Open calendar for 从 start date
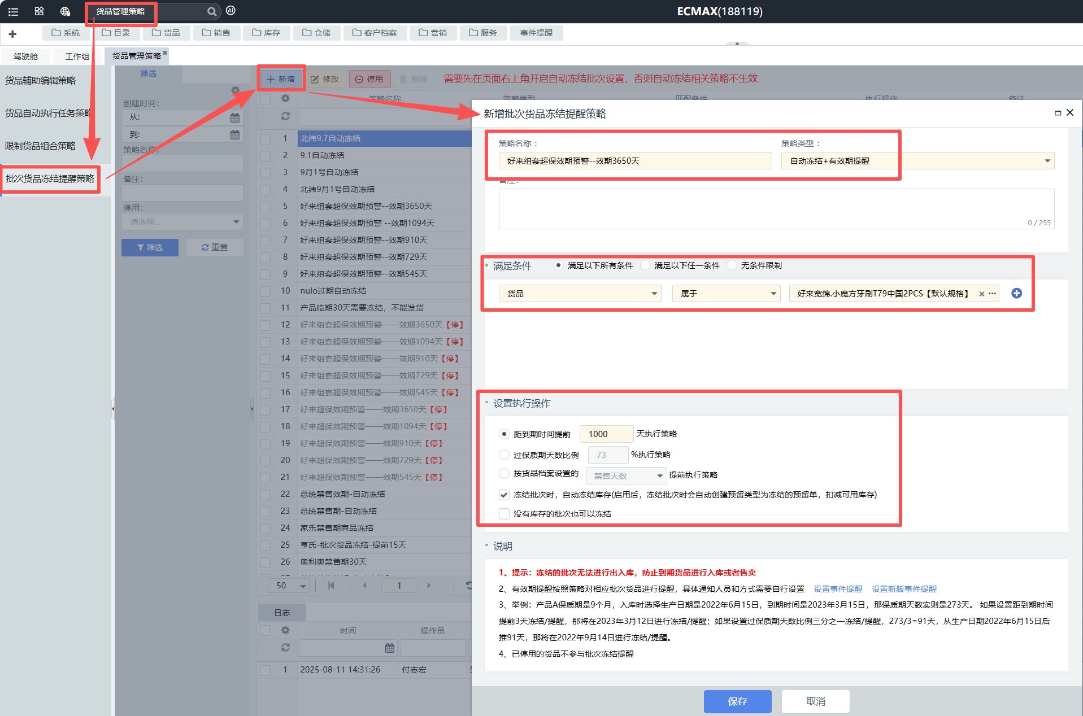Screen dimensions: 1083x716 [x=235, y=117]
